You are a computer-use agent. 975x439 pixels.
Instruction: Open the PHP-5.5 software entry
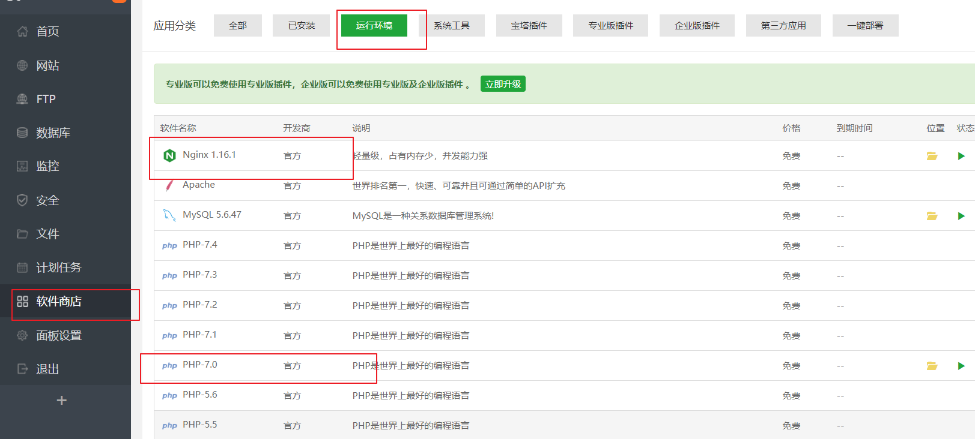pos(200,425)
